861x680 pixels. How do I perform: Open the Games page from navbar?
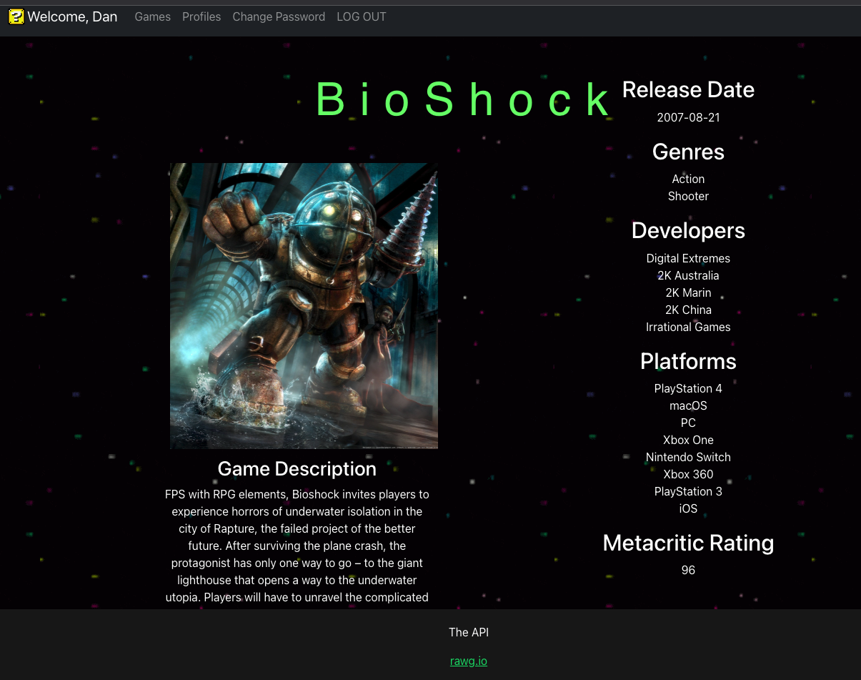click(x=152, y=16)
